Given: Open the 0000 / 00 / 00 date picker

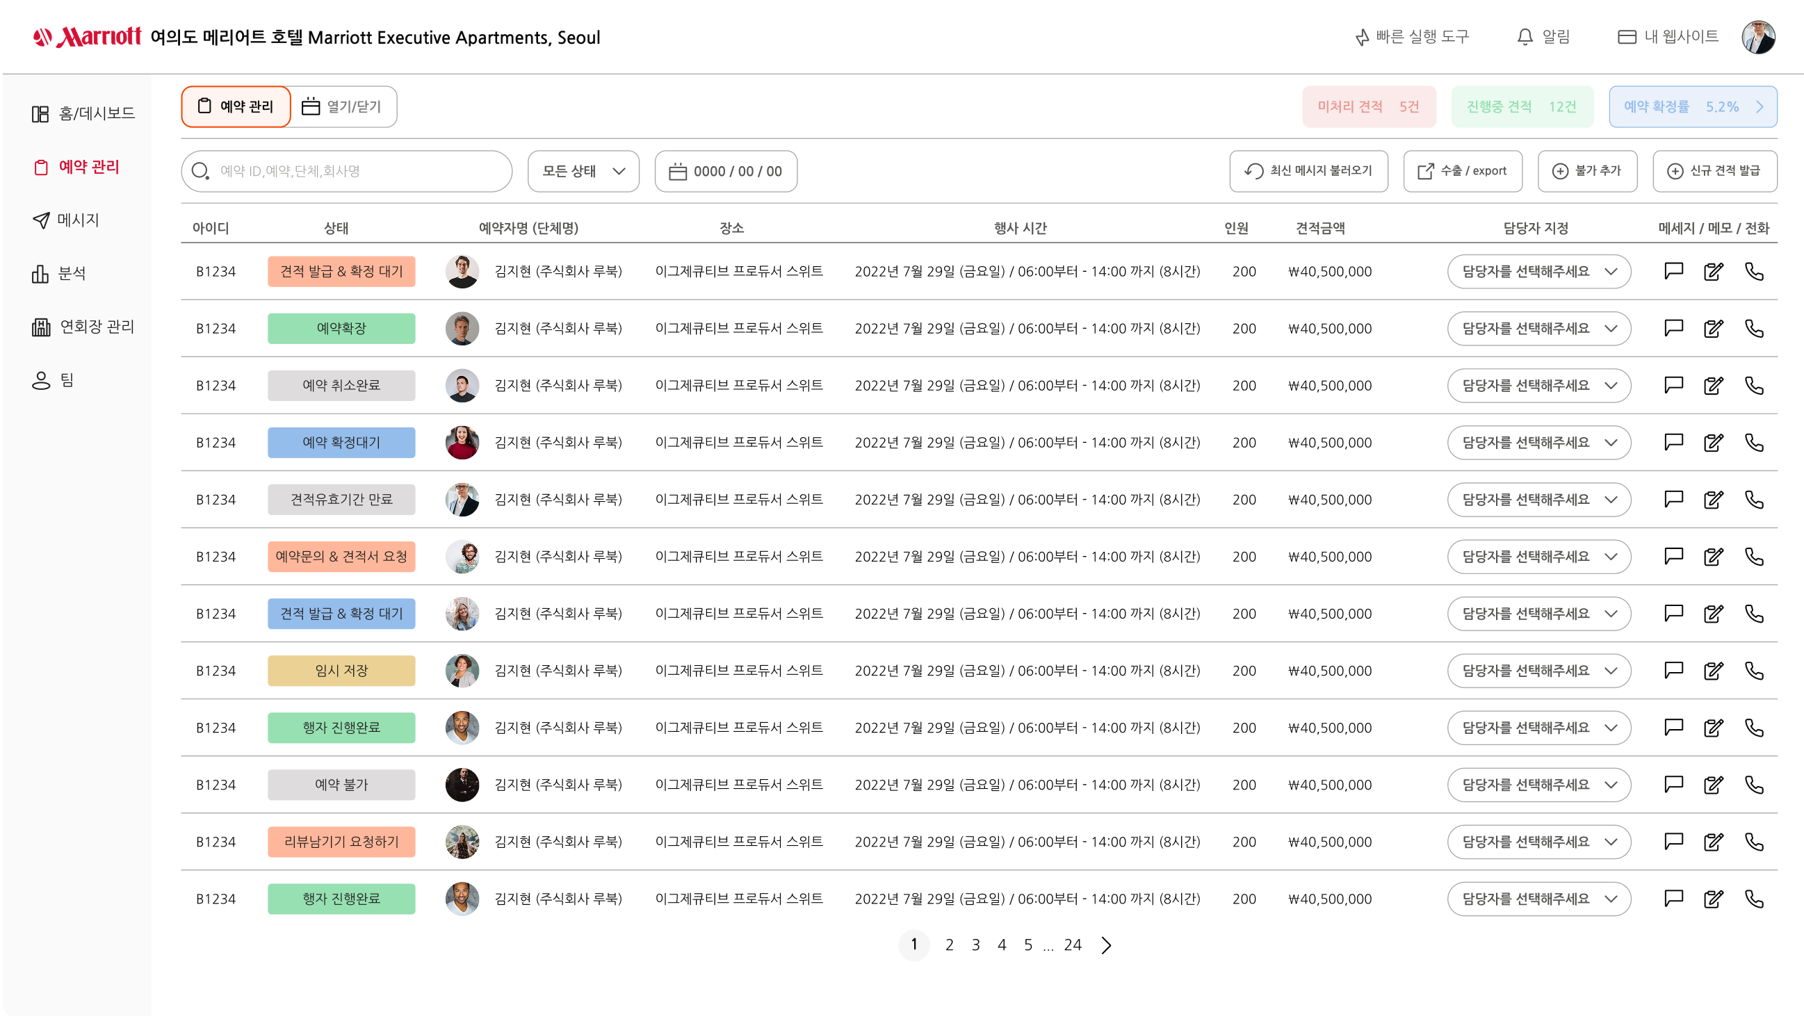Looking at the screenshot, I should [725, 171].
